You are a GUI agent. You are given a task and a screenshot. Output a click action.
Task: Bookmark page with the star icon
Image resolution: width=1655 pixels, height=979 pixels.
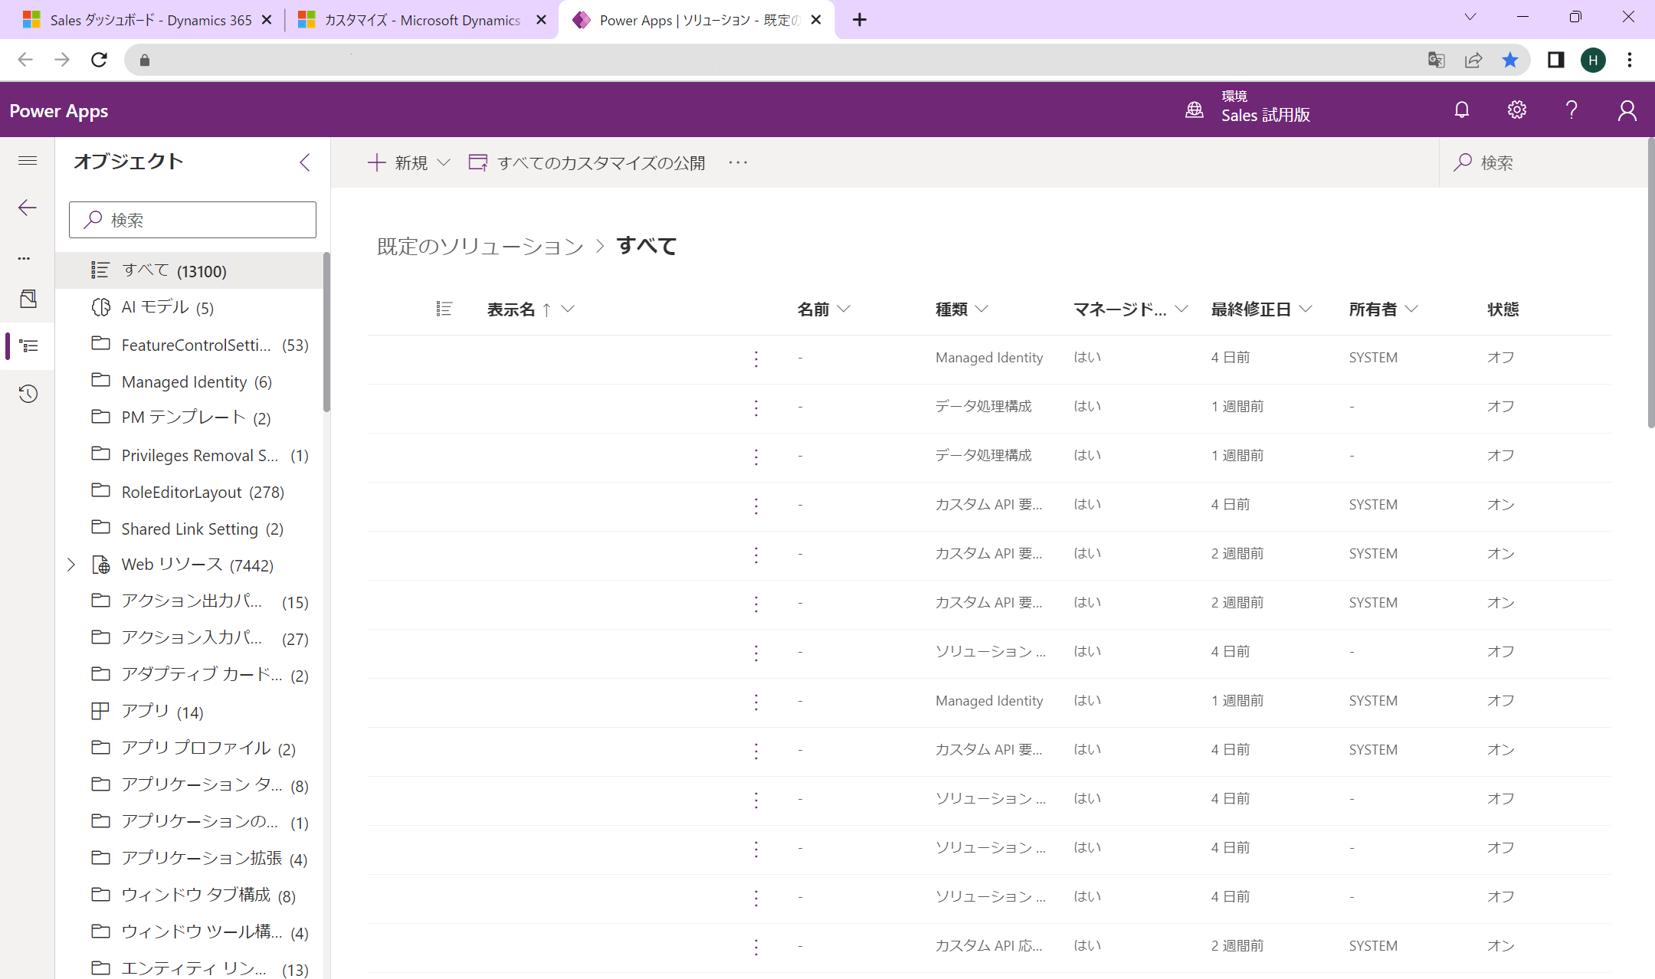click(x=1510, y=60)
